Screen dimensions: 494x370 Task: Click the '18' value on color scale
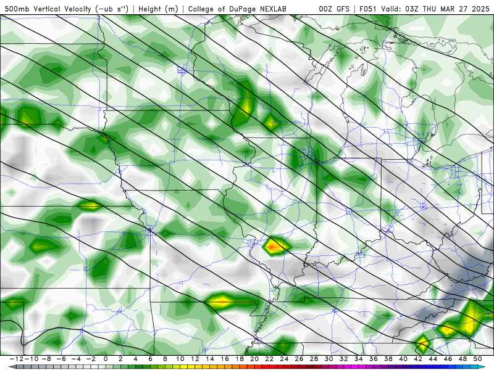(x=240, y=359)
